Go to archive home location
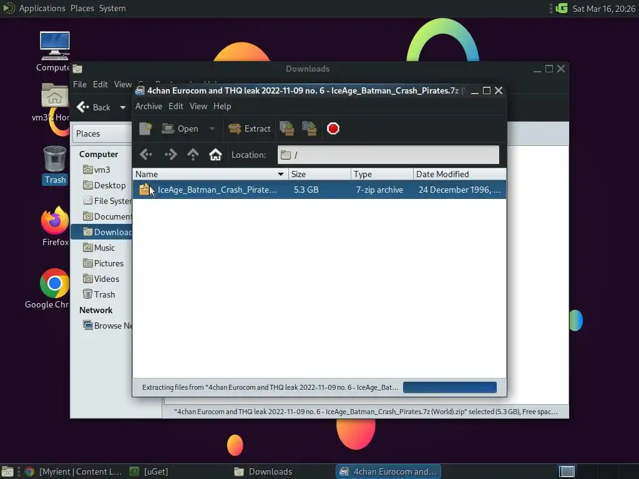 [x=215, y=155]
